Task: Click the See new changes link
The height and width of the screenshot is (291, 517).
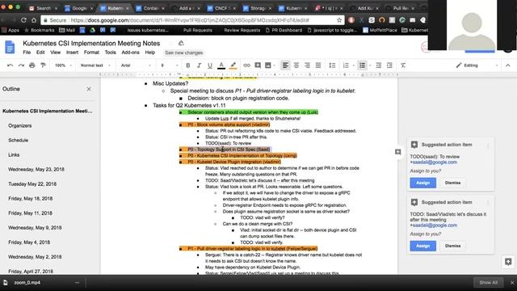Action: pyautogui.click(x=183, y=53)
